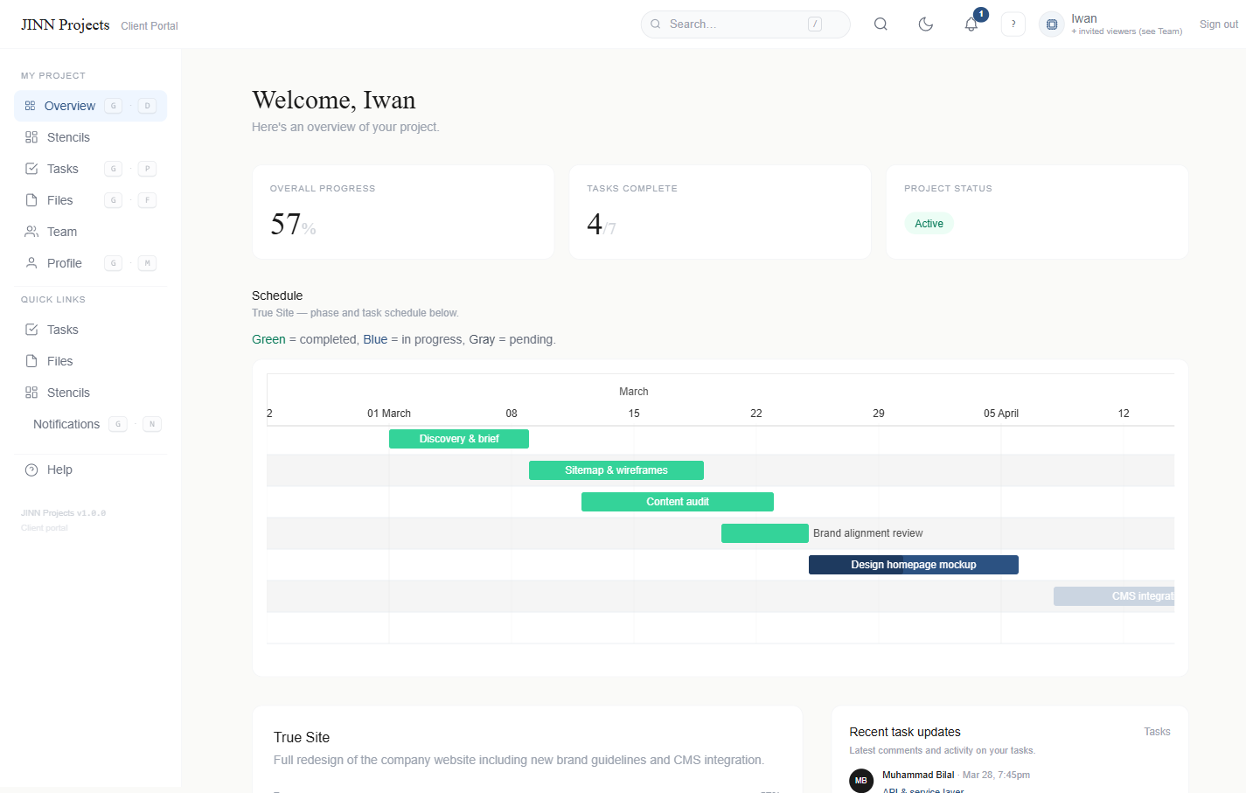The height and width of the screenshot is (793, 1246).
Task: Click the notification count badge on the bell
Action: (x=981, y=14)
